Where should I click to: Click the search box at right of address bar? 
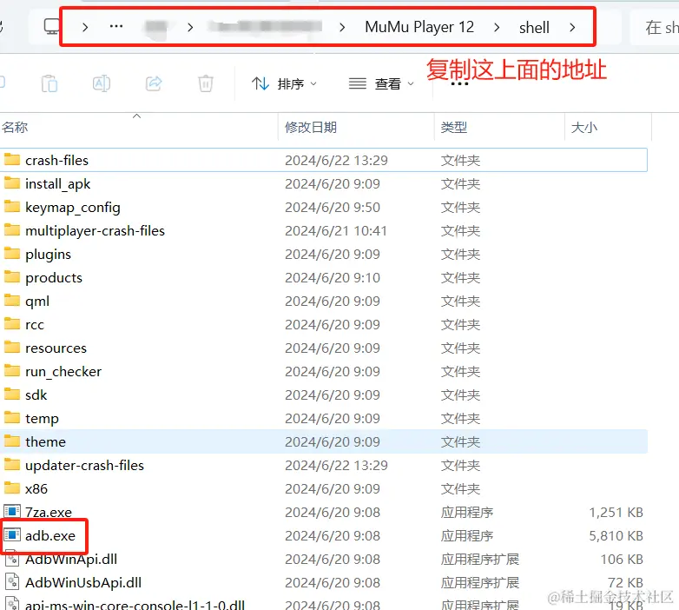(655, 27)
